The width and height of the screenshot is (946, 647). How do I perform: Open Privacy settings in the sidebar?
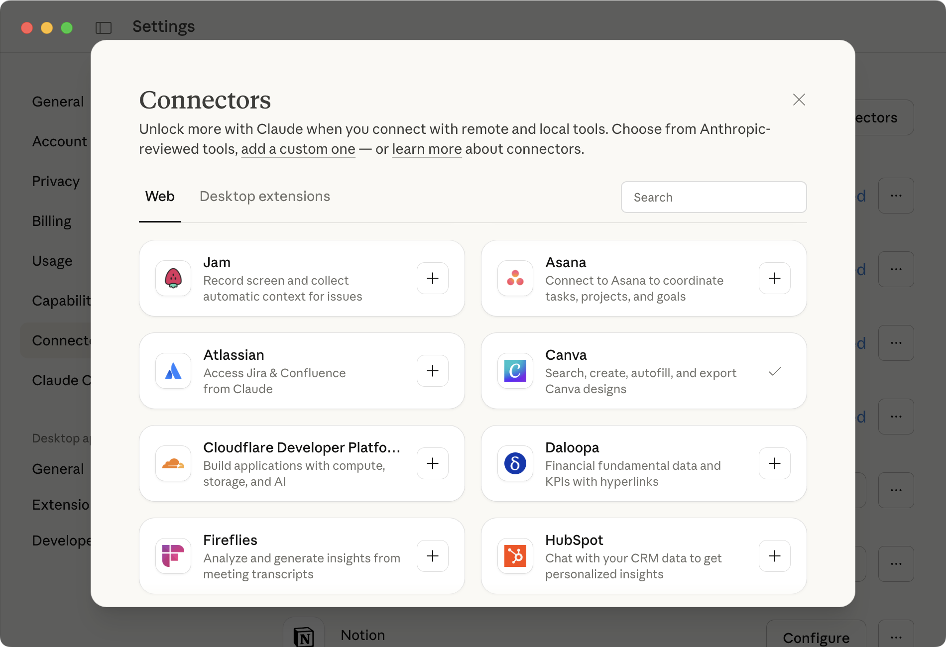tap(56, 181)
